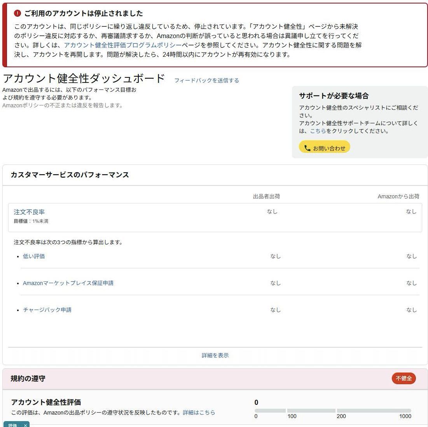The height and width of the screenshot is (427, 428).
Task: Select the 低い評価 negative feedback link
Action: click(x=35, y=256)
